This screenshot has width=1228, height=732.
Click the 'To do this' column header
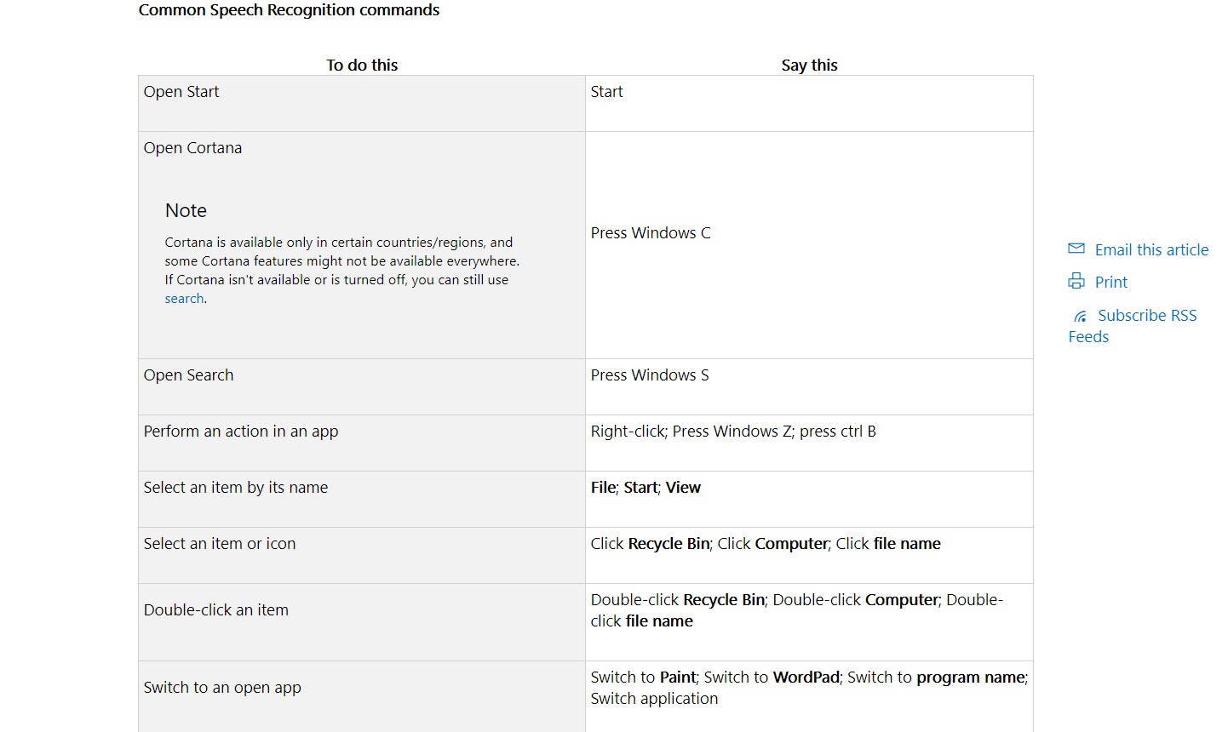pyautogui.click(x=362, y=65)
